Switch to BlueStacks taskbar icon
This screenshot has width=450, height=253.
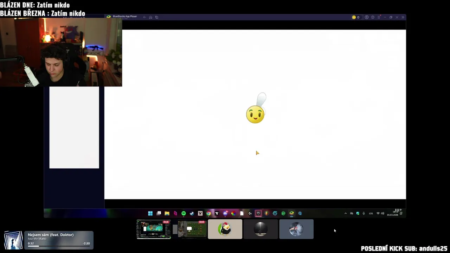[x=291, y=213]
